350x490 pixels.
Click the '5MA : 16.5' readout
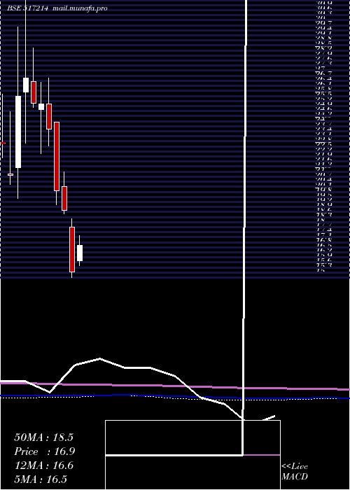pyautogui.click(x=41, y=479)
